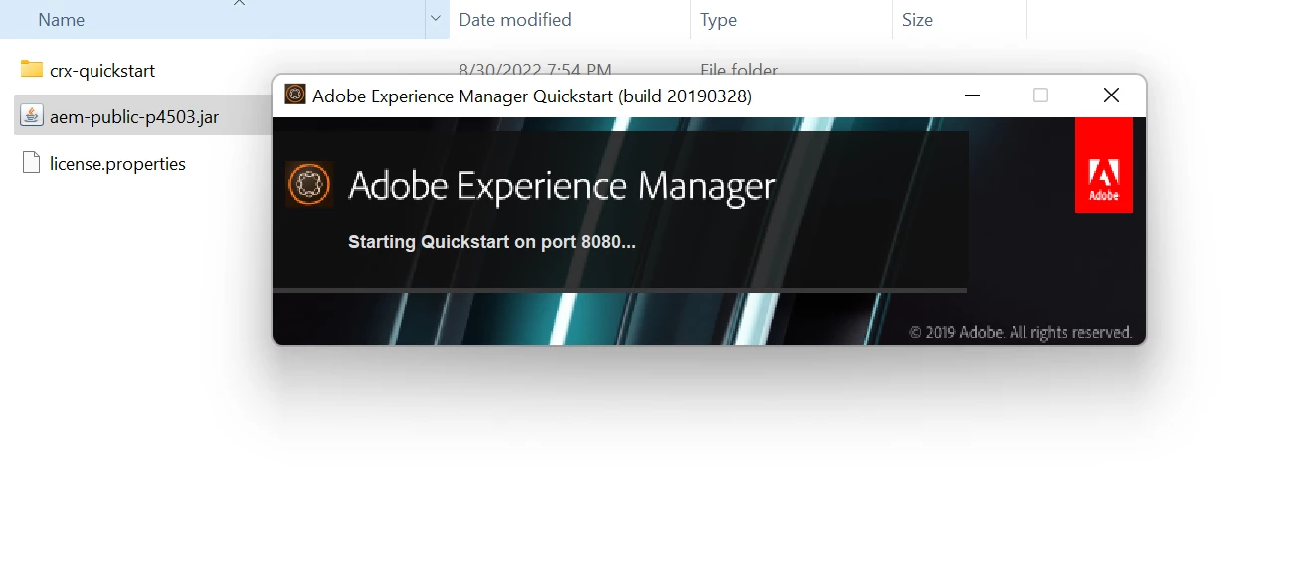
Task: Click the orange AEM logo on splash
Action: tap(309, 184)
